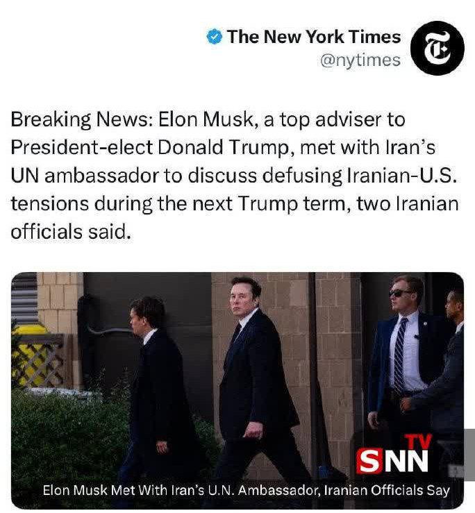The width and height of the screenshot is (475, 513).
Task: Open the article headline caption below the photo
Action: (x=246, y=490)
